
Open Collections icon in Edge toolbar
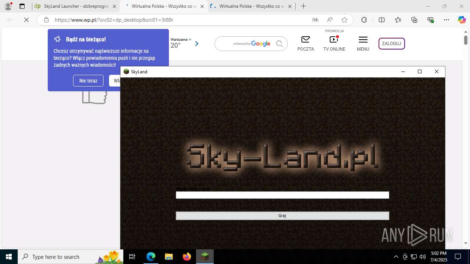pos(414,20)
